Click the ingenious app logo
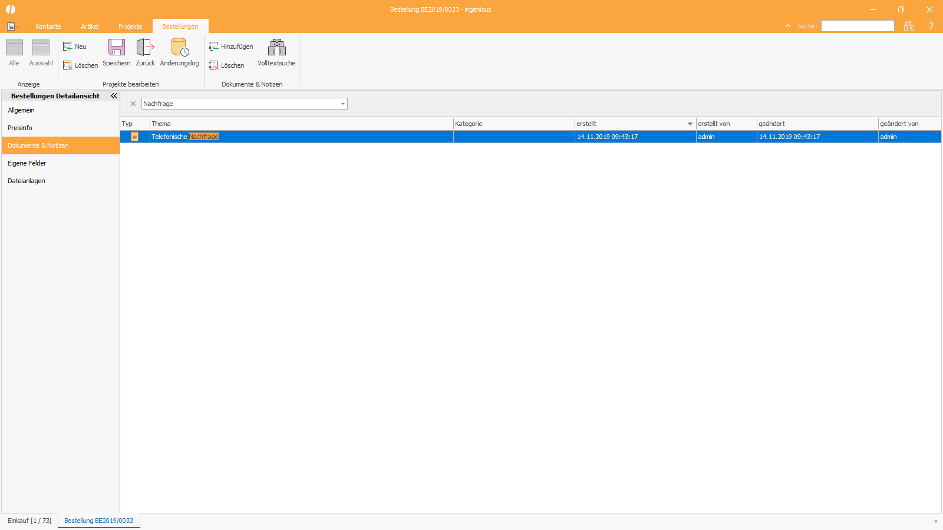 coord(11,9)
